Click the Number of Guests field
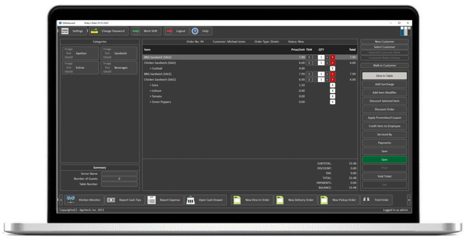Viewport: 470px width, 245px height. (119, 178)
